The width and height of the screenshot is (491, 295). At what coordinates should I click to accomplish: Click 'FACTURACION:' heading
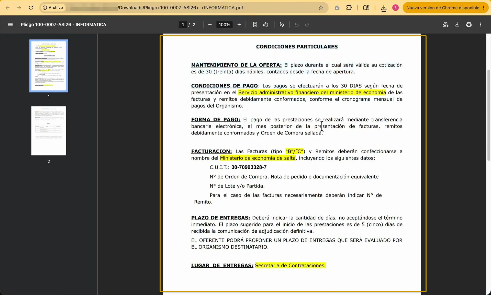(x=211, y=151)
